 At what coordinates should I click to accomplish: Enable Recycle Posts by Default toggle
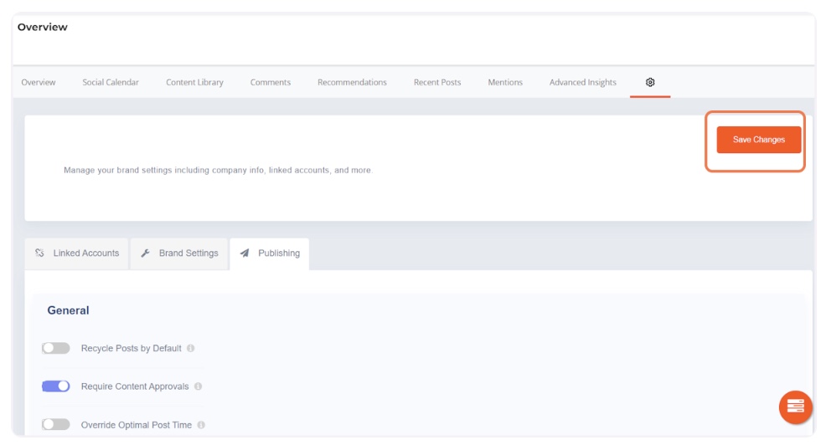[55, 348]
